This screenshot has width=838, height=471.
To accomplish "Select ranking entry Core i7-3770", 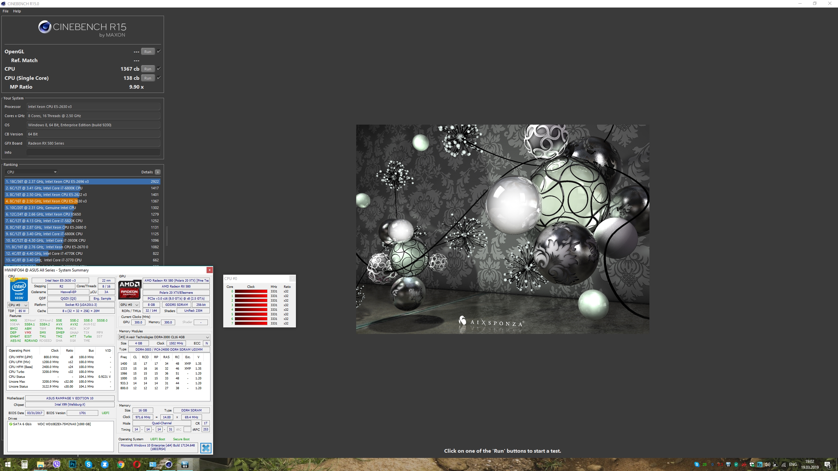I will [82, 260].
